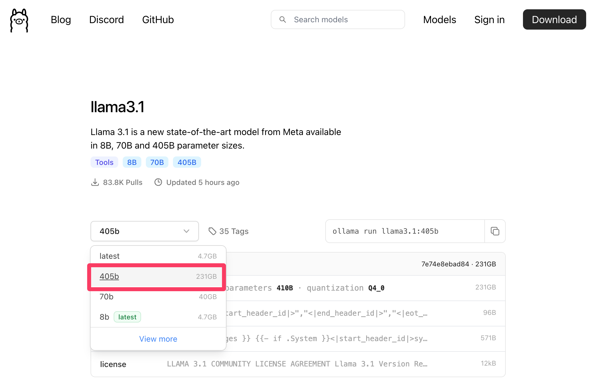This screenshot has height=389, width=598.
Task: Open the GitHub link
Action: (158, 20)
